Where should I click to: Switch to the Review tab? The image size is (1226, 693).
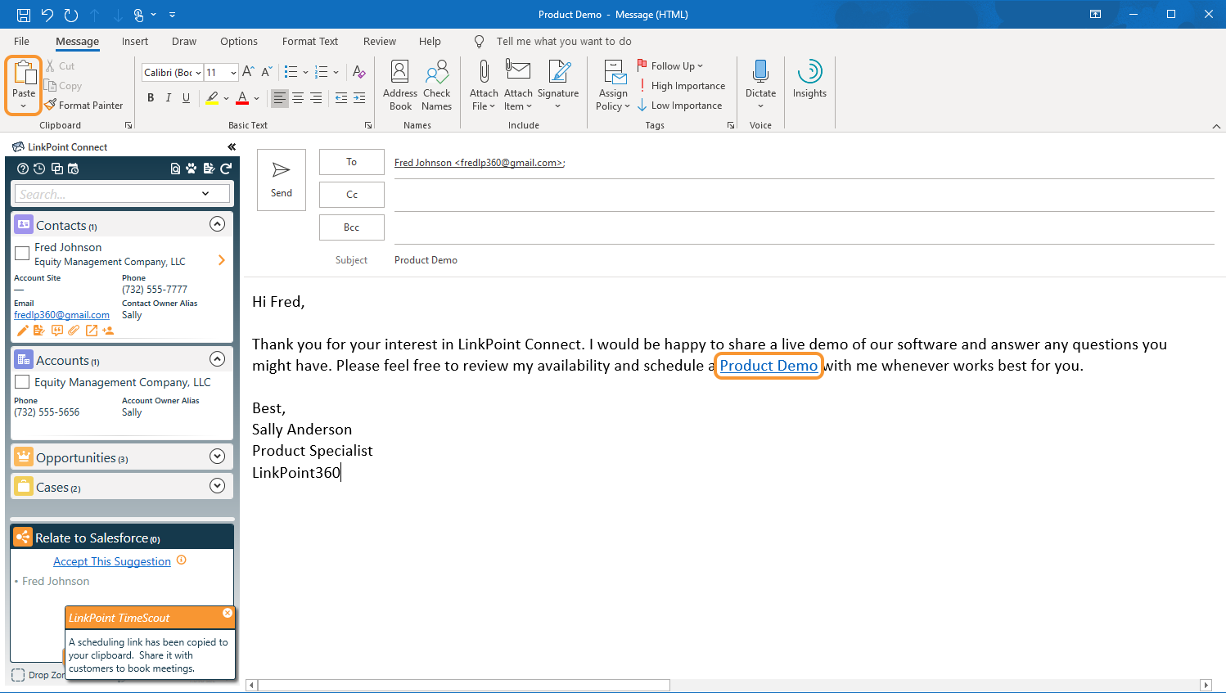tap(380, 41)
